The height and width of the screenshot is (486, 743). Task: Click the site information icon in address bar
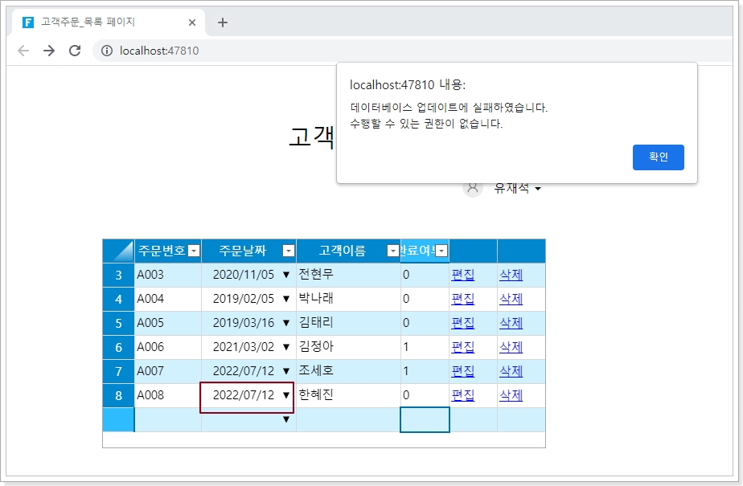(x=107, y=51)
